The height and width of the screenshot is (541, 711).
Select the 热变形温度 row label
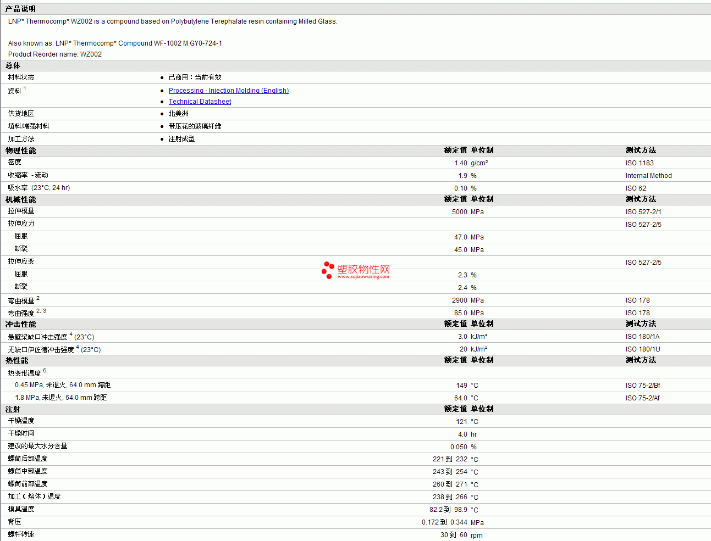pyautogui.click(x=24, y=373)
